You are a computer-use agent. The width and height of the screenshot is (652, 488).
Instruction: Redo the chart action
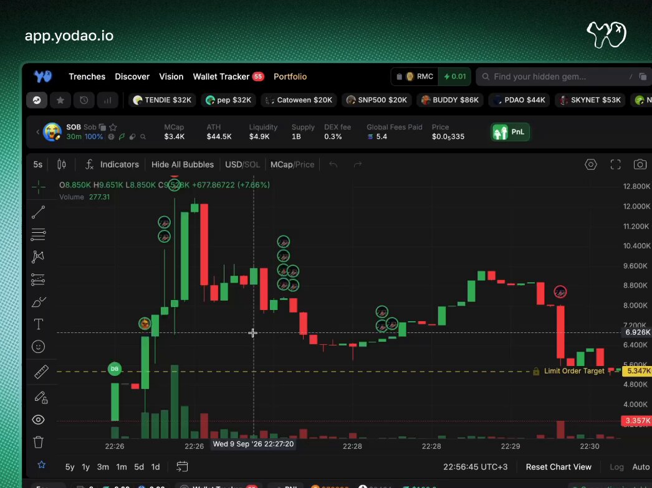pyautogui.click(x=358, y=164)
